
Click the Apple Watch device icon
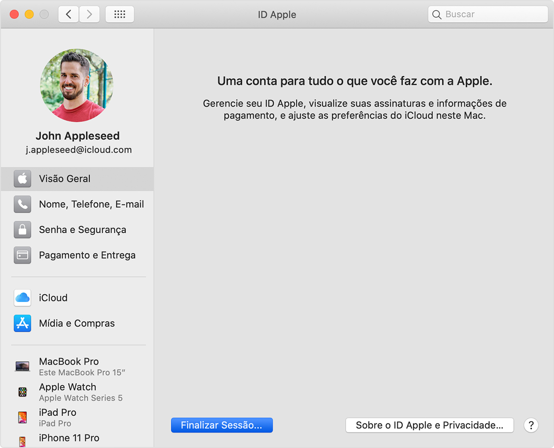click(x=22, y=392)
